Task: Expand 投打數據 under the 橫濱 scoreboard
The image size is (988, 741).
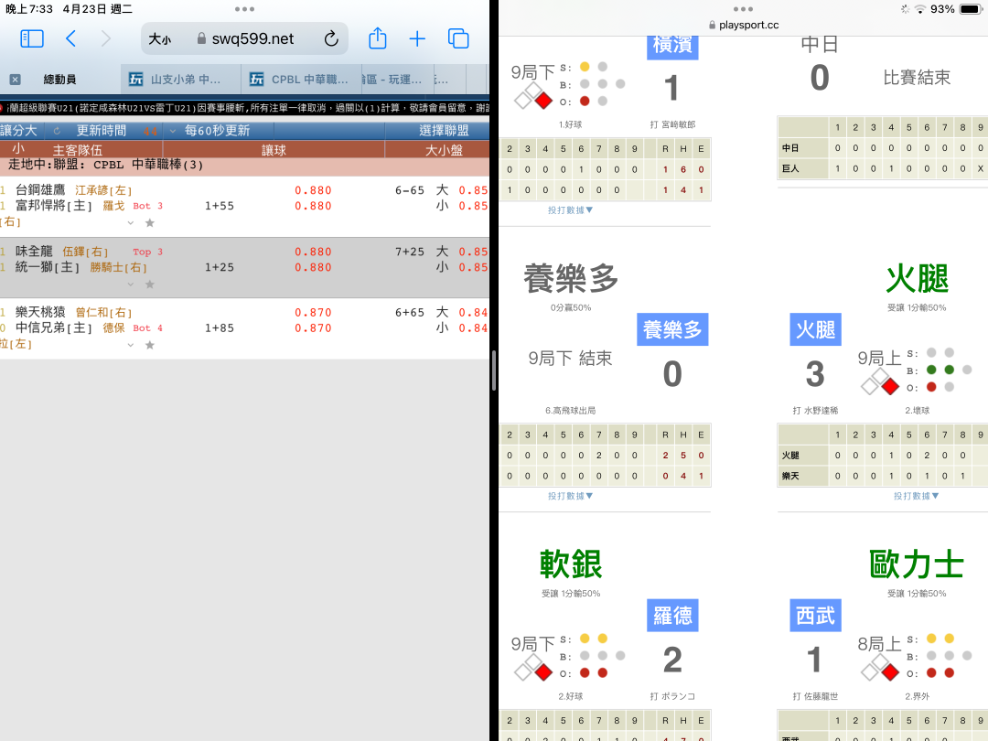Action: click(x=570, y=210)
